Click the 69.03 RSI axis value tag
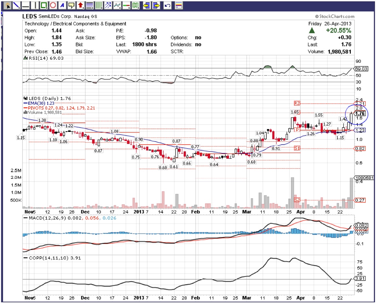This screenshot has width=376, height=304. [x=361, y=69]
